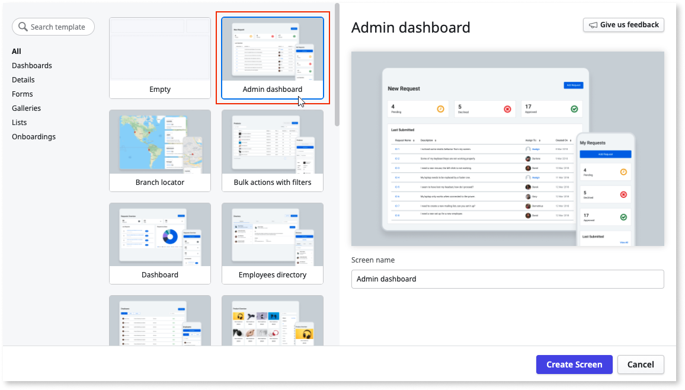The width and height of the screenshot is (685, 390).
Task: Select the Bulk actions with filters template
Action: (272, 151)
